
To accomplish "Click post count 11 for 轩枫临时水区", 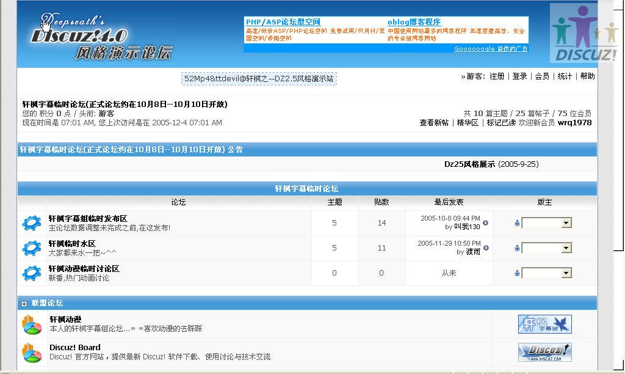I will click(x=382, y=248).
